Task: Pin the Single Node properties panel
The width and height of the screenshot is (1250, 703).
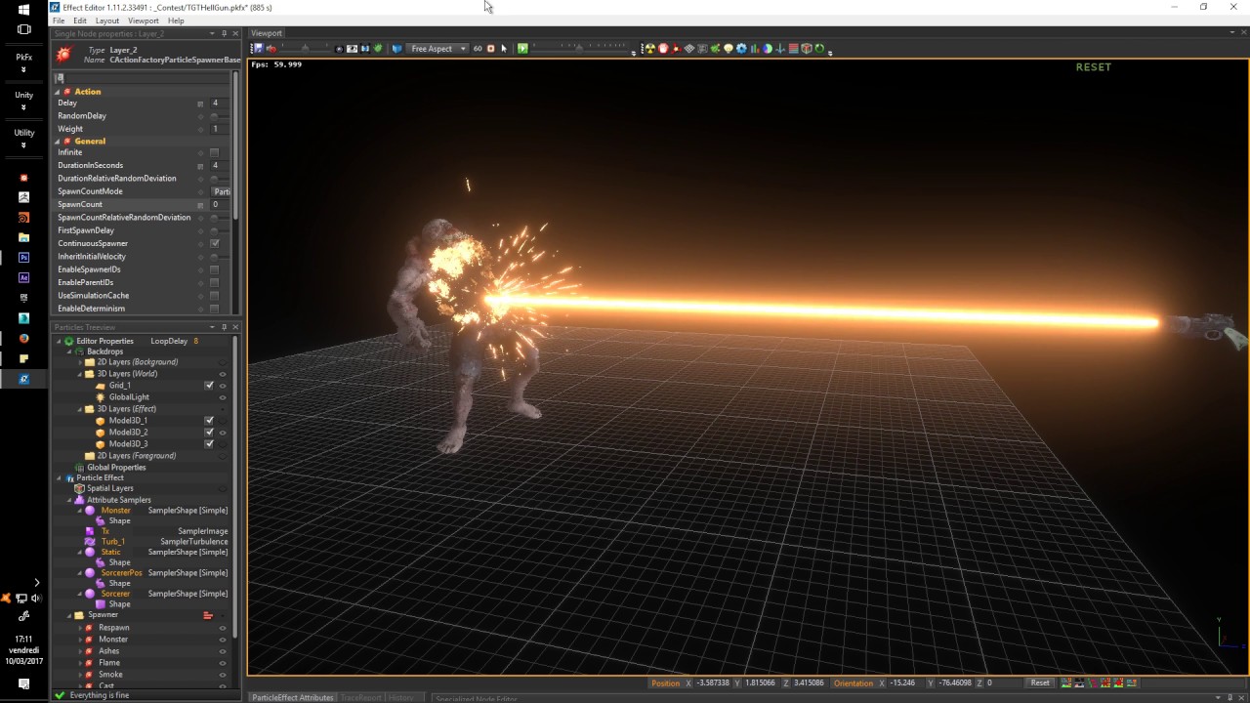Action: [224, 33]
